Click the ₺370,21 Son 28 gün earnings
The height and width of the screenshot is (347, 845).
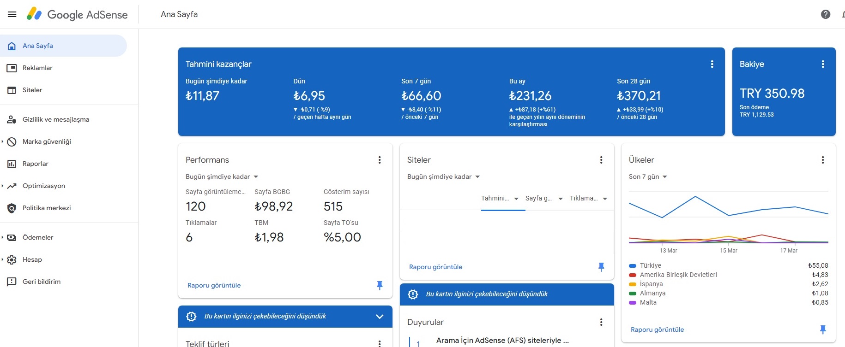(639, 96)
